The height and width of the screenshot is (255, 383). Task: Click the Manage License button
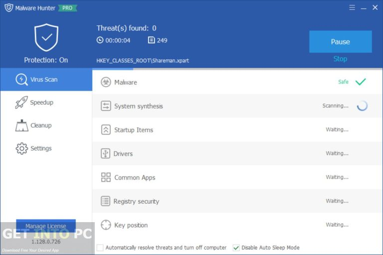46,226
